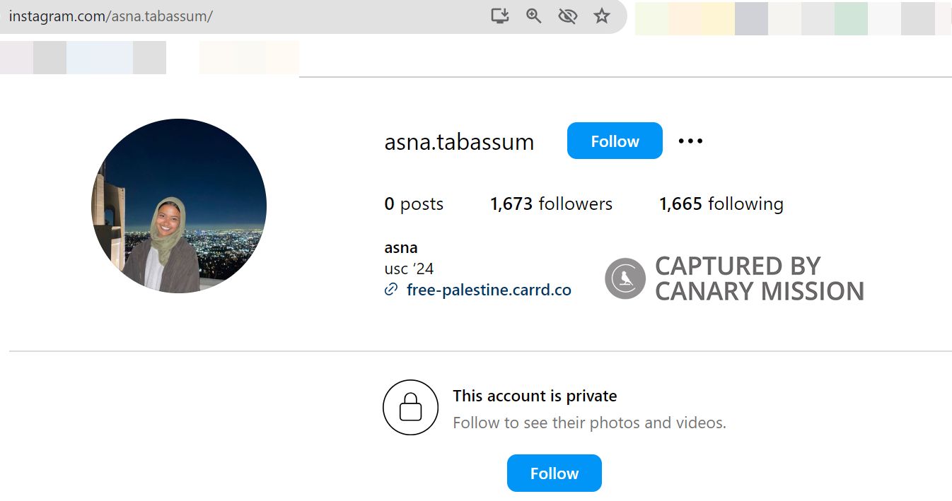Open the 1,673 followers list
This screenshot has width=952, height=501.
click(x=551, y=204)
